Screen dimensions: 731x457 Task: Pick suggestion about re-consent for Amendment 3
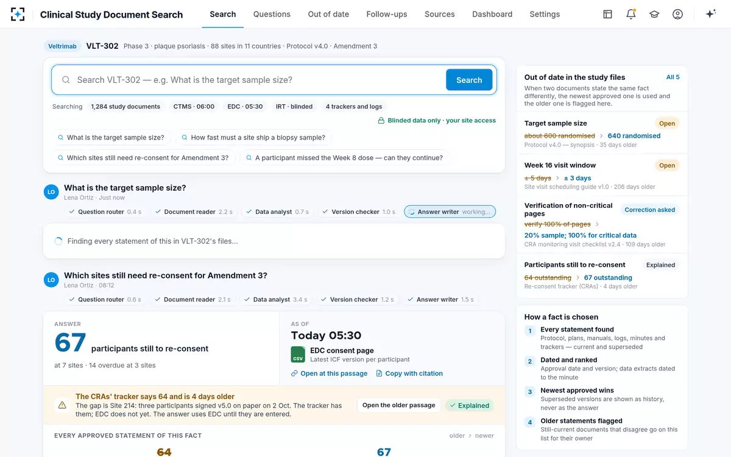coord(143,158)
